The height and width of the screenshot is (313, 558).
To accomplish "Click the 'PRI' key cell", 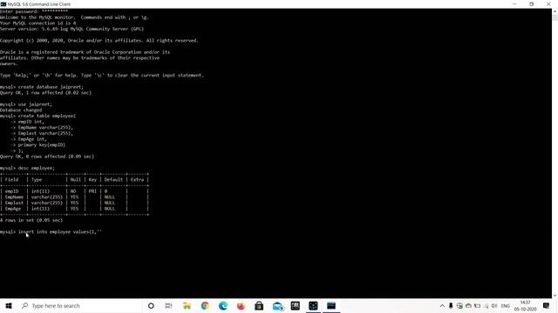I will [x=92, y=191].
